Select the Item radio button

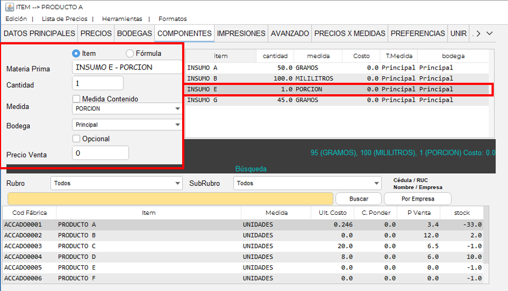coord(76,53)
